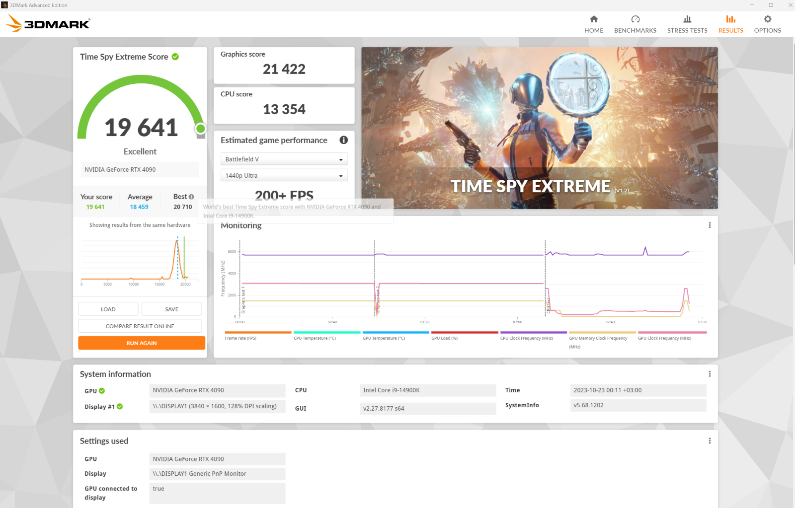The width and height of the screenshot is (795, 508).
Task: Click the GPU connected to display value true
Action: pyautogui.click(x=217, y=493)
